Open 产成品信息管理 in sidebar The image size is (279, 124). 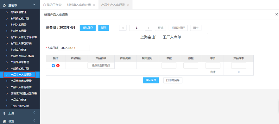[20, 62]
